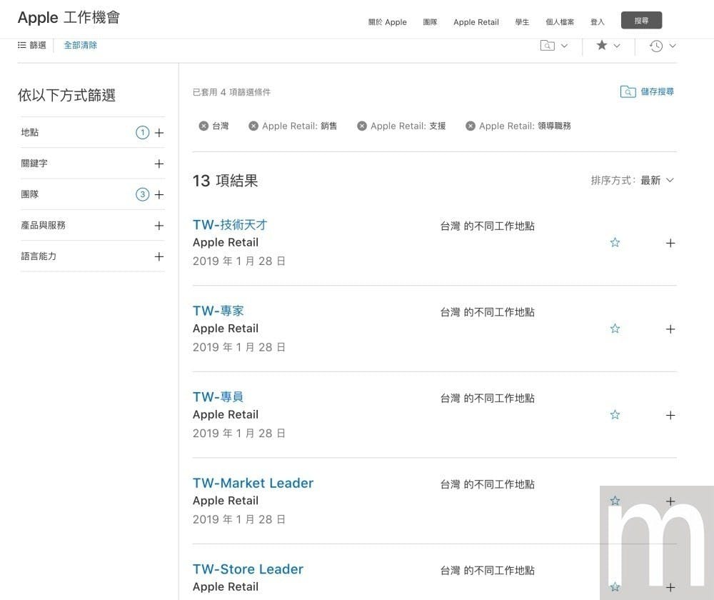This screenshot has width=714, height=600.
Task: Open favorites star dropdown in toolbar
Action: click(608, 46)
